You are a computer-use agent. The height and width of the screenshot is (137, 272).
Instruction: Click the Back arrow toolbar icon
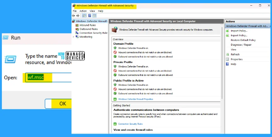(73, 16)
